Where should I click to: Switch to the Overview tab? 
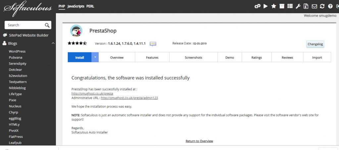117,57
